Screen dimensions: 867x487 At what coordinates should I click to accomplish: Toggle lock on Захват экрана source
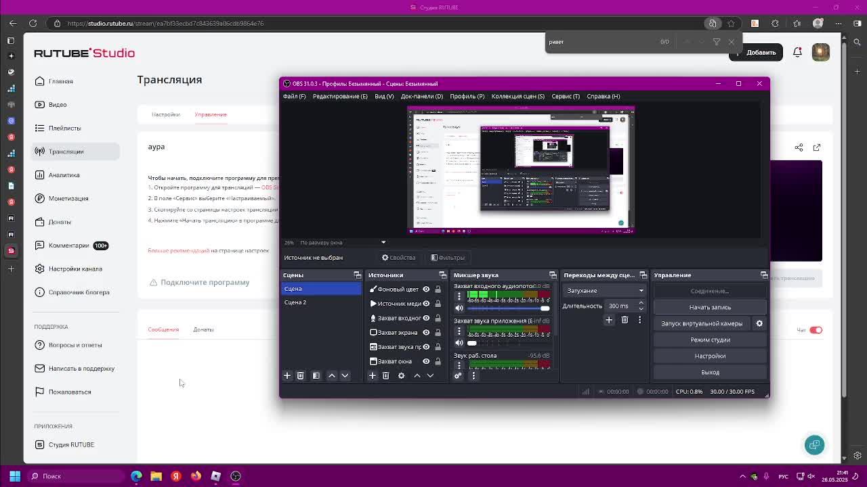[438, 332]
